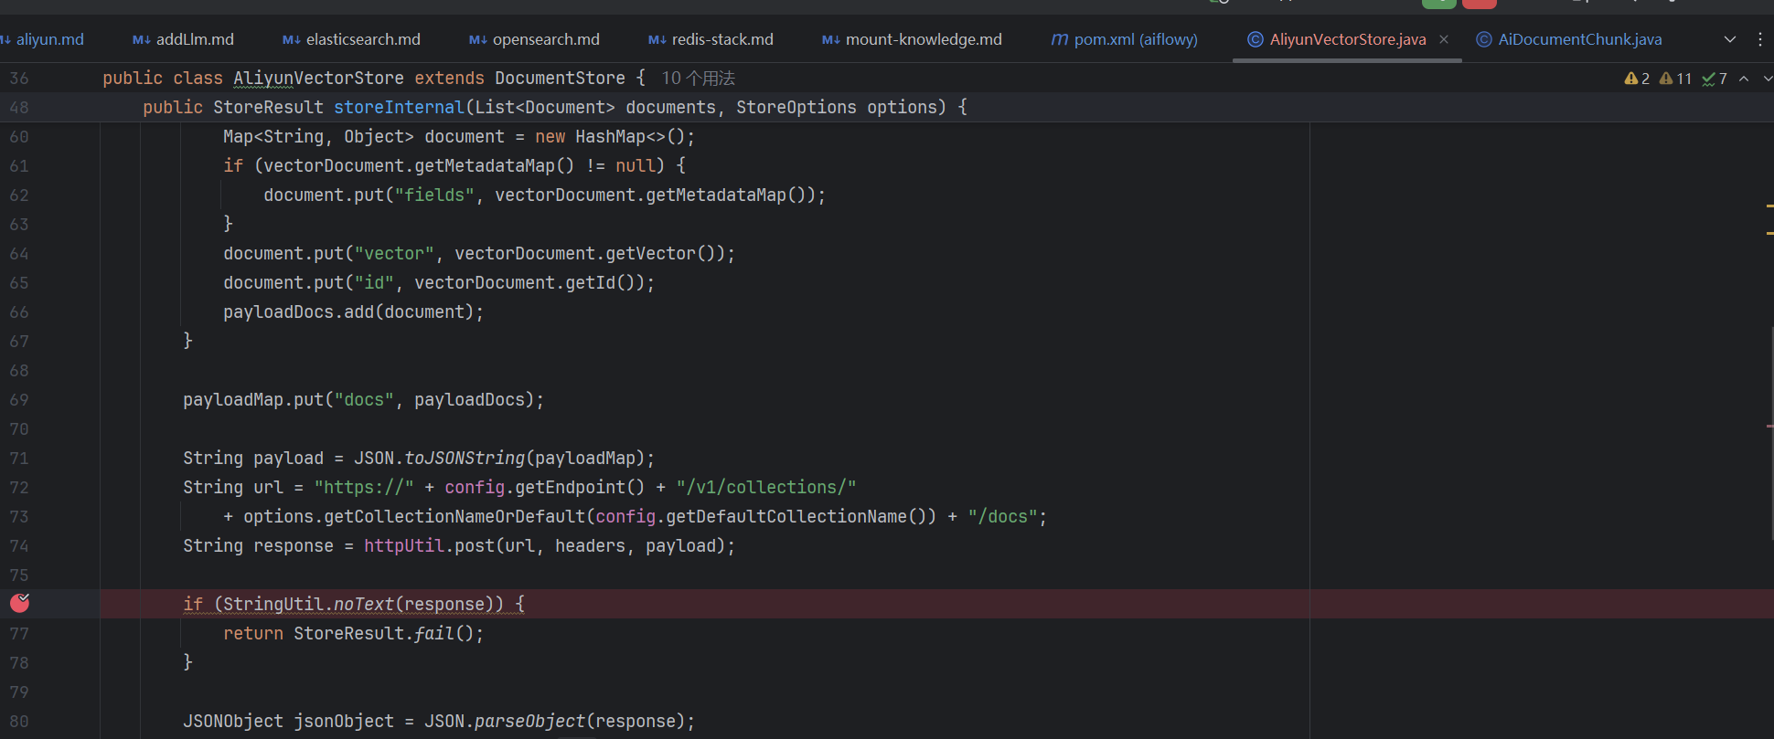Click line number 71 in the gutter

19,459
